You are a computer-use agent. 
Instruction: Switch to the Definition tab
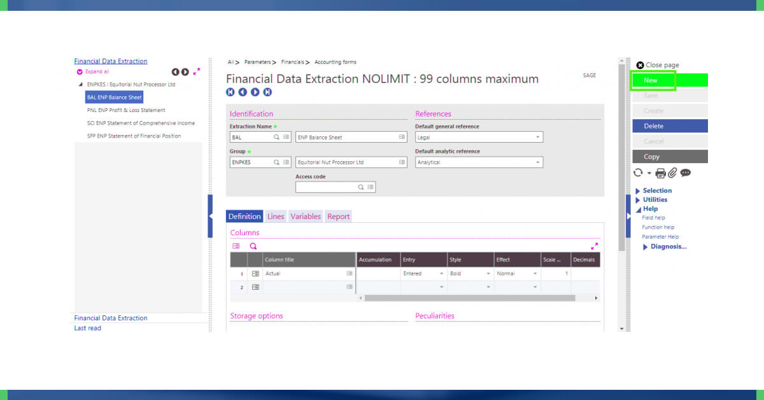point(244,217)
